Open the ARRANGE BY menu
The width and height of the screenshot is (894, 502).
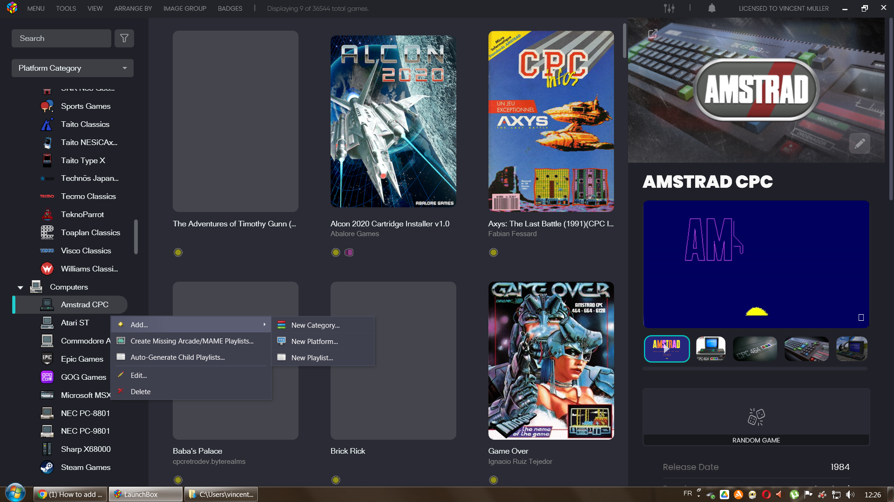tap(133, 8)
